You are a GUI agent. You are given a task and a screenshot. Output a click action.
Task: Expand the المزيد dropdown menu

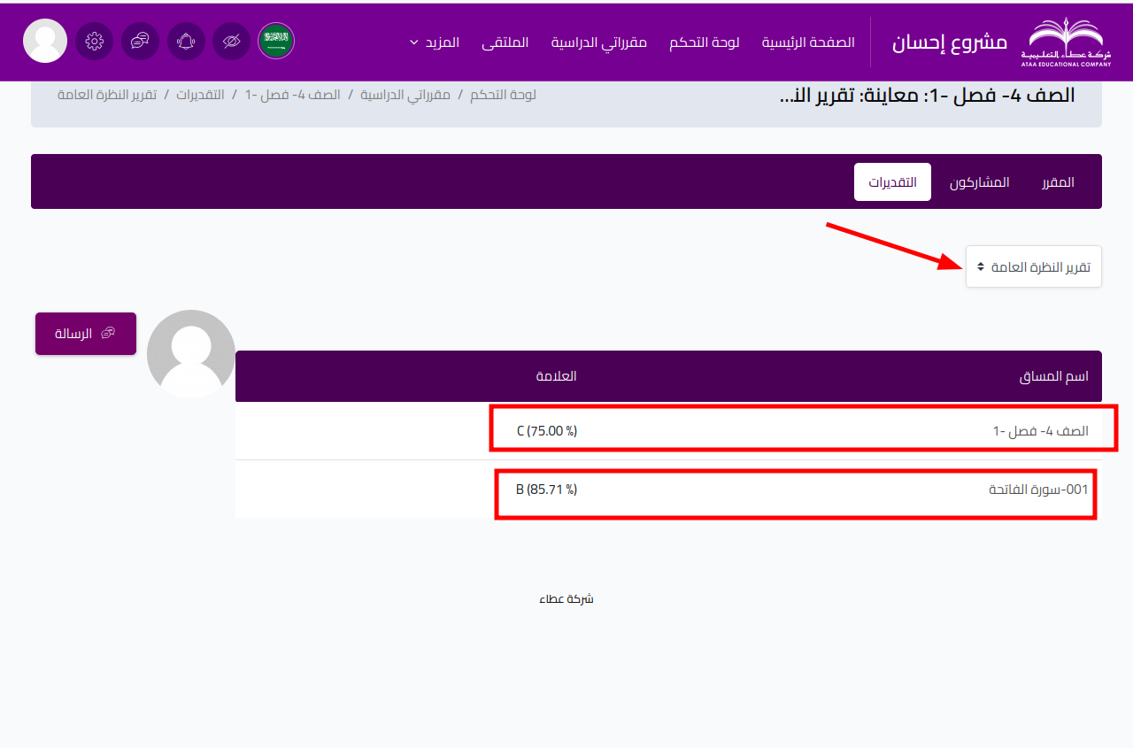435,42
